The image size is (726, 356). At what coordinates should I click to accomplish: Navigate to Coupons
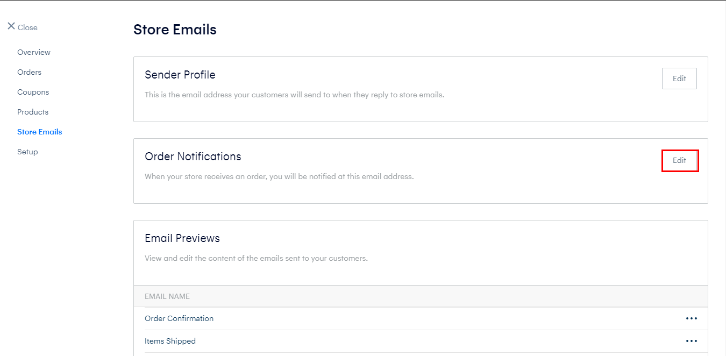(x=33, y=92)
